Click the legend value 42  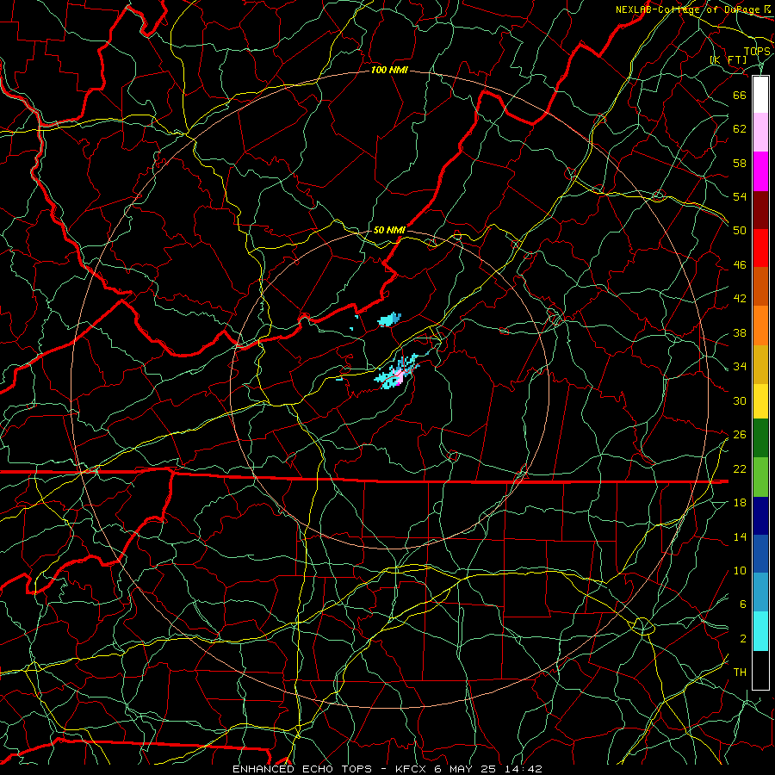(740, 298)
